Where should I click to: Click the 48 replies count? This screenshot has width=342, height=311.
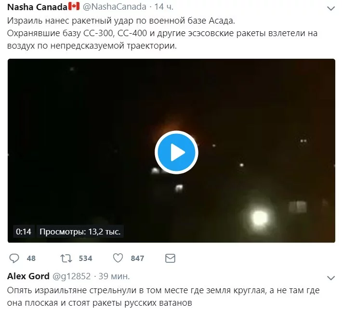[x=31, y=259]
